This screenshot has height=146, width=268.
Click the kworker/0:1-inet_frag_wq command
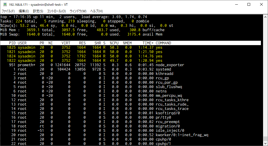(x=182, y=135)
